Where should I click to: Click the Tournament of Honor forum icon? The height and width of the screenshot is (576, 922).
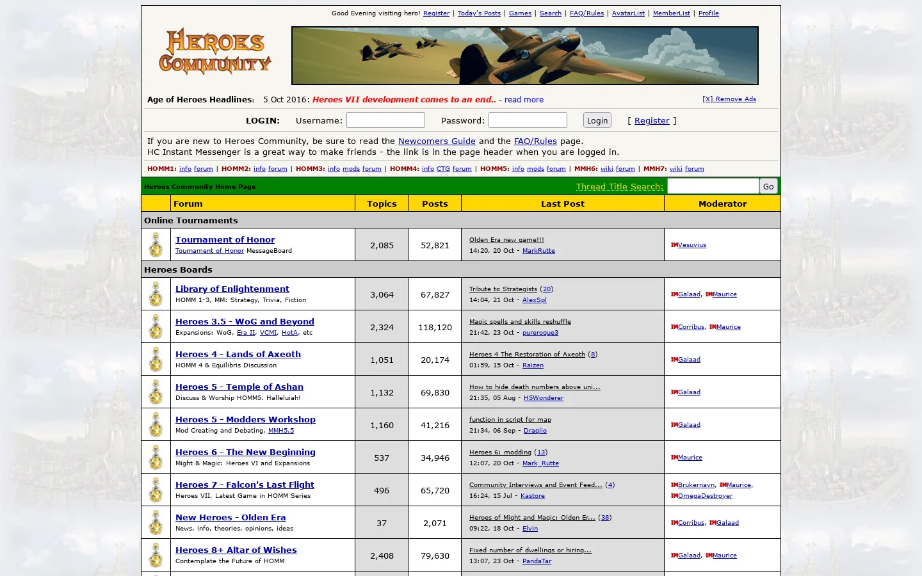156,244
